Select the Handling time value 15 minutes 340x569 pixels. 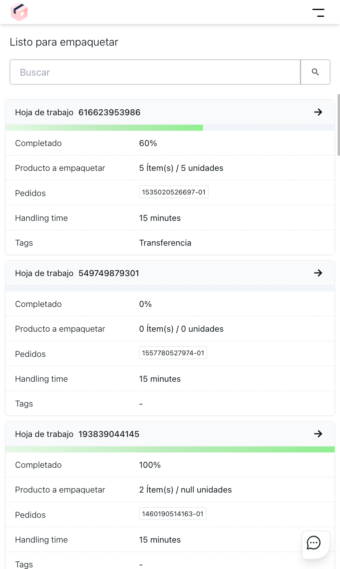click(x=160, y=218)
